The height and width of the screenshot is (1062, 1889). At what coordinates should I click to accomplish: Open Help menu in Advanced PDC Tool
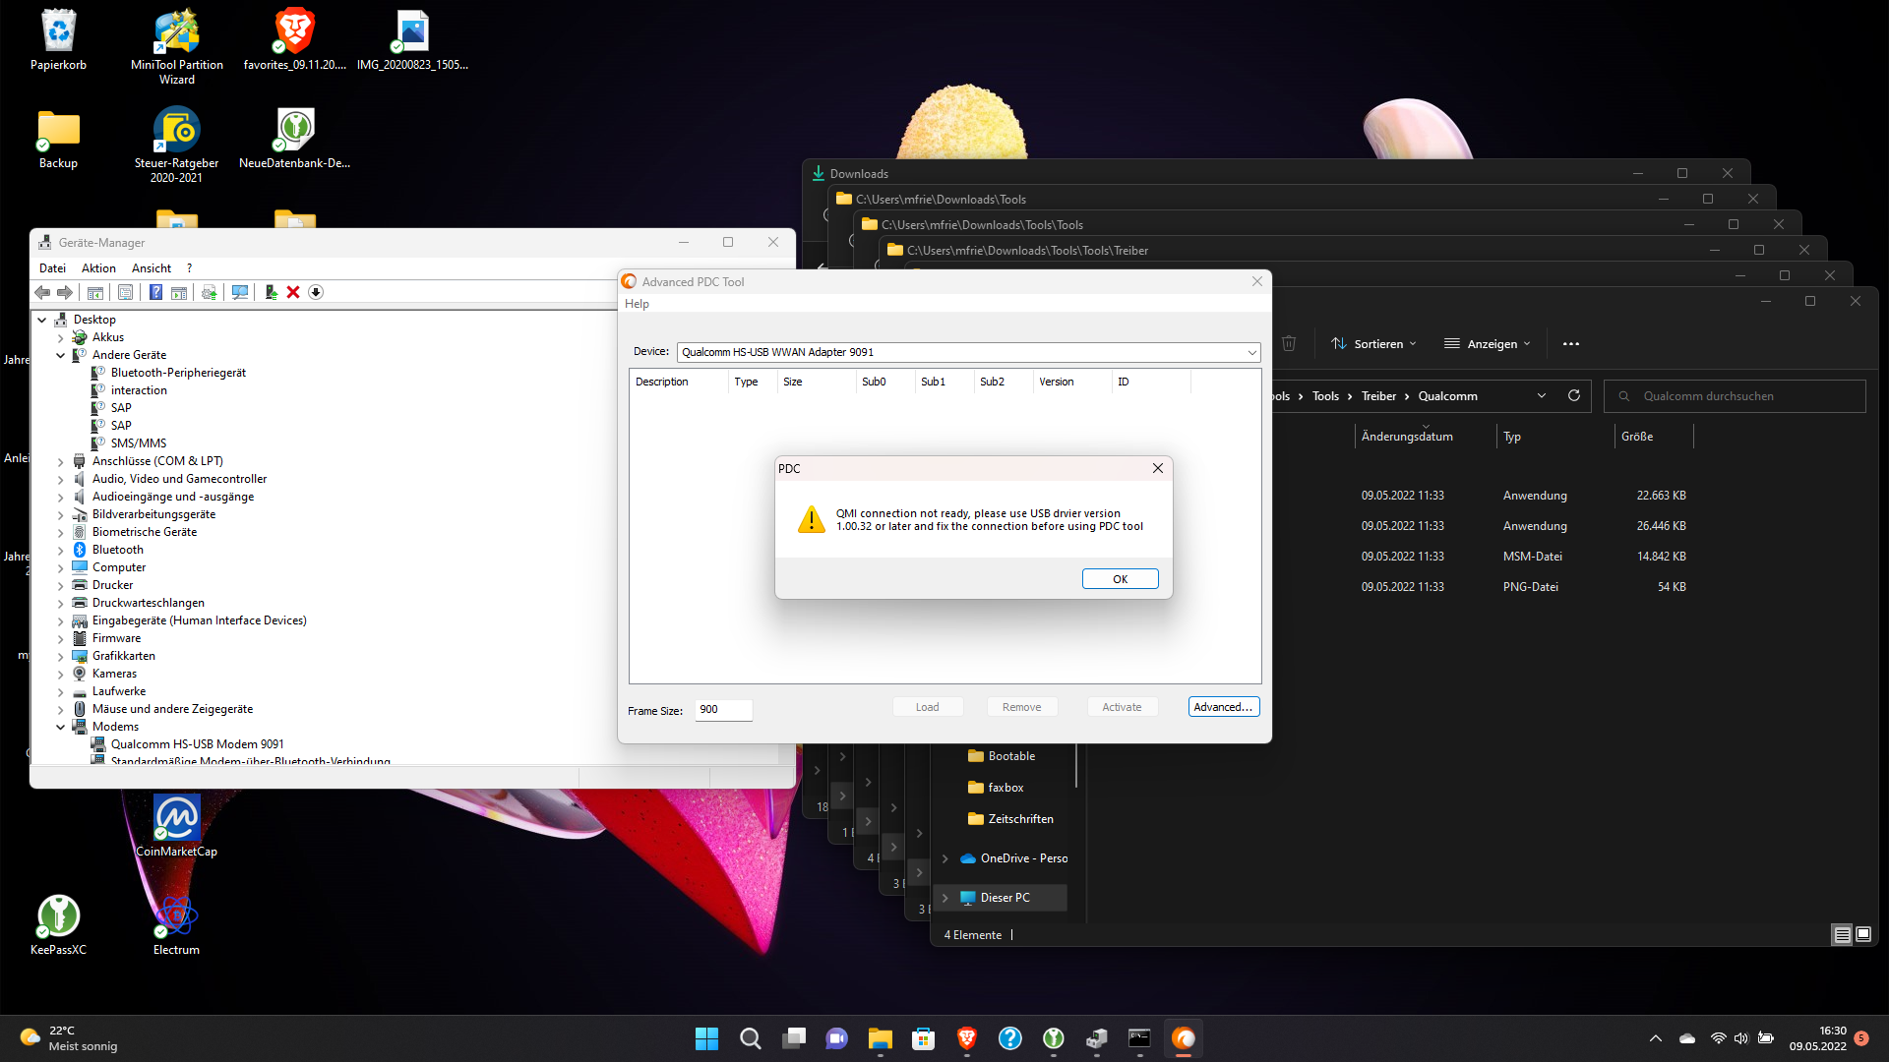(637, 304)
